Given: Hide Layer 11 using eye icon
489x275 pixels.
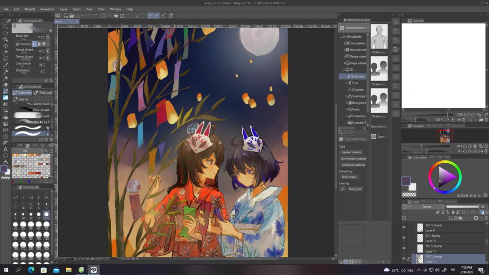Looking at the screenshot, I should (x=404, y=259).
